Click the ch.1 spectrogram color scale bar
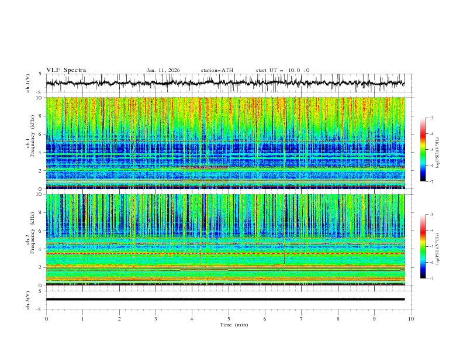This screenshot has height=358, width=463. pyautogui.click(x=423, y=150)
